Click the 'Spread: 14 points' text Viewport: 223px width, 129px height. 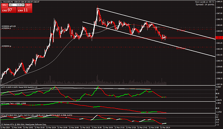205,5
